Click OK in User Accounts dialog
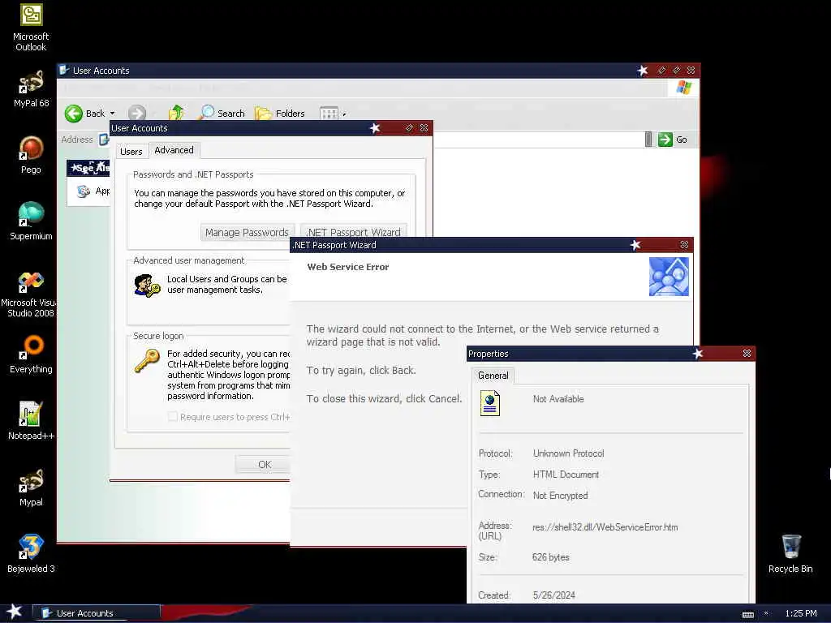 pyautogui.click(x=265, y=465)
